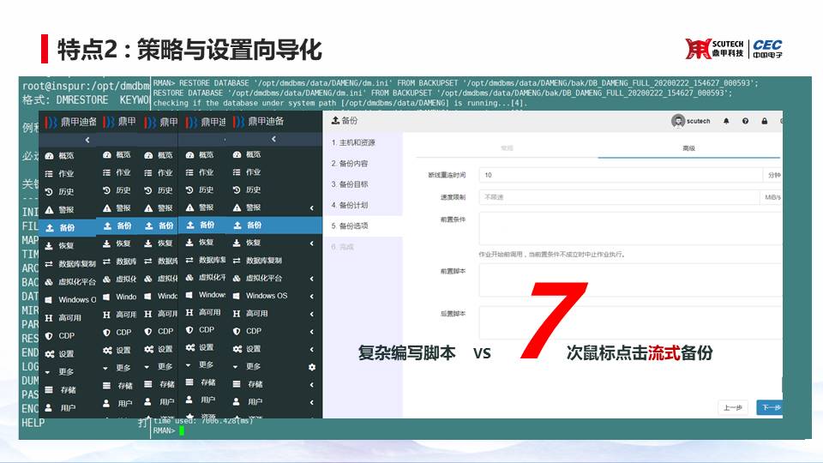Click the 用户 person icon in the leftmost sidebar

click(50, 407)
